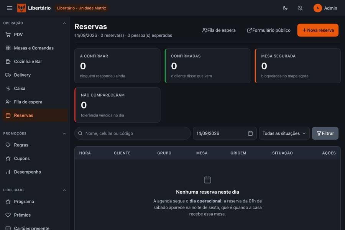Screen dimensions: 345x230
Task: Click the search magnifier icon
Action: [x=80, y=133]
